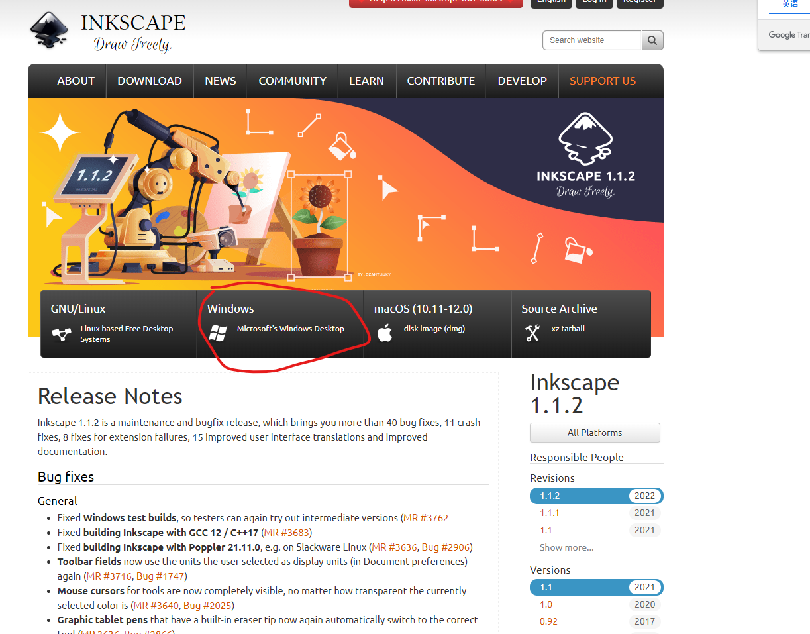This screenshot has height=634, width=810.
Task: Open the MR #3640 link
Action: tap(156, 606)
